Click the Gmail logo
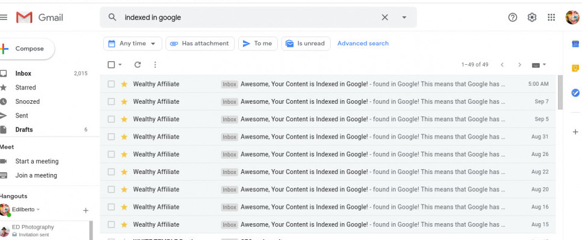This screenshot has height=240, width=582. pyautogui.click(x=40, y=17)
